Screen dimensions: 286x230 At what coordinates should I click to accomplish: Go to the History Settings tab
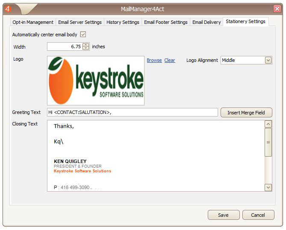coord(123,22)
